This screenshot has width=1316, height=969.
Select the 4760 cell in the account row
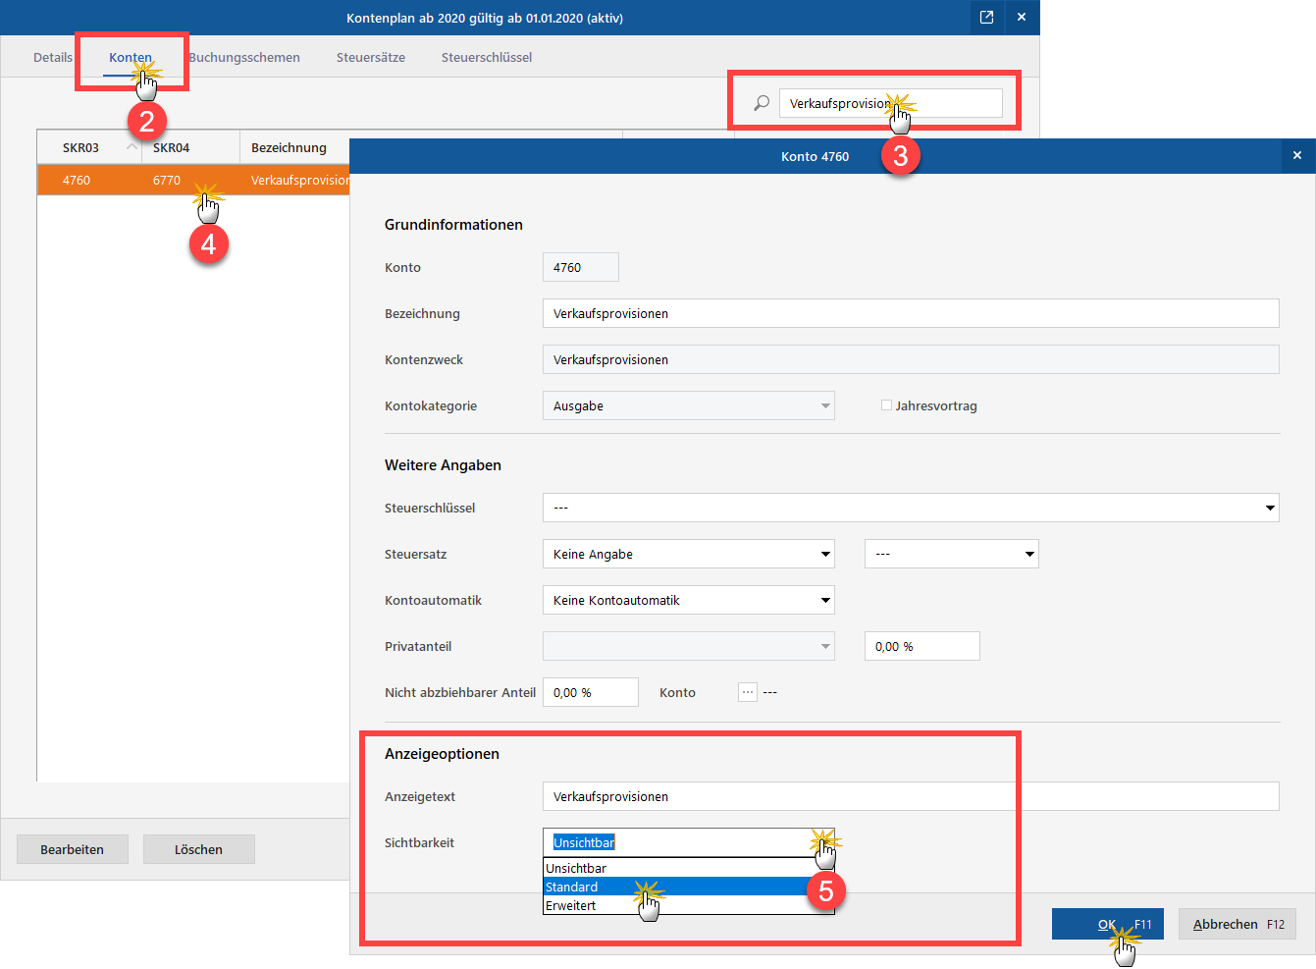77,180
